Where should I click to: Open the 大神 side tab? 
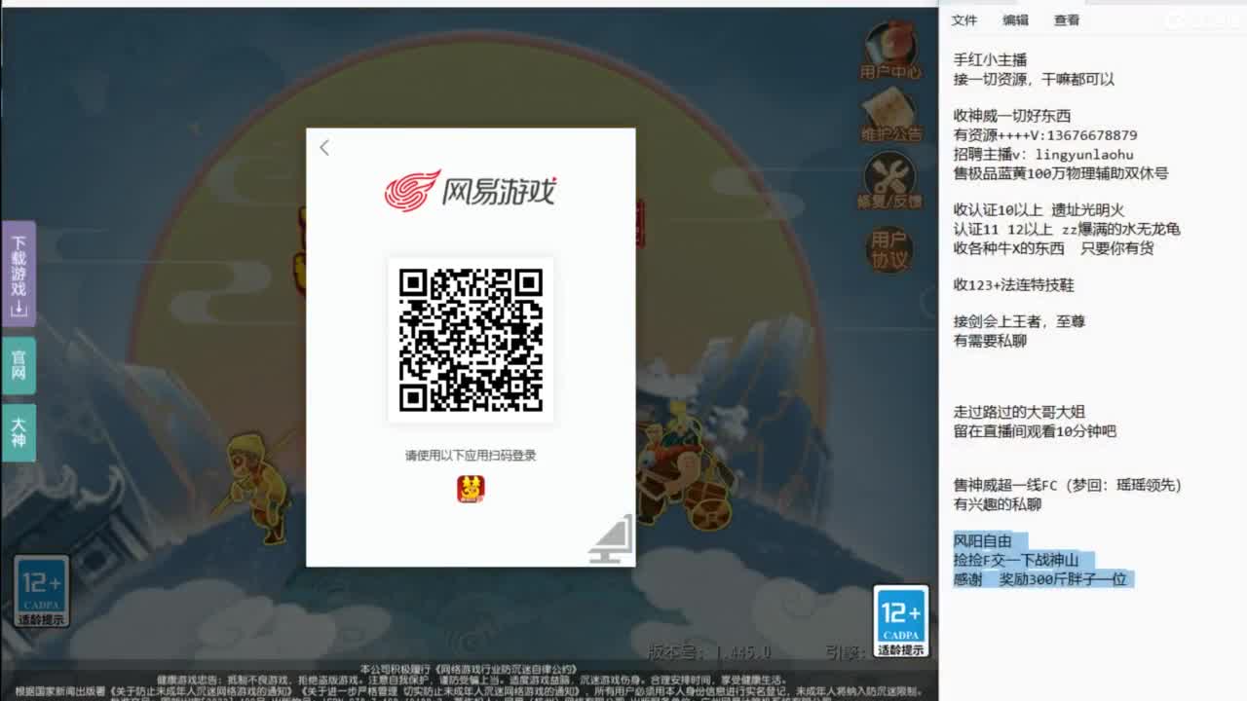[19, 433]
